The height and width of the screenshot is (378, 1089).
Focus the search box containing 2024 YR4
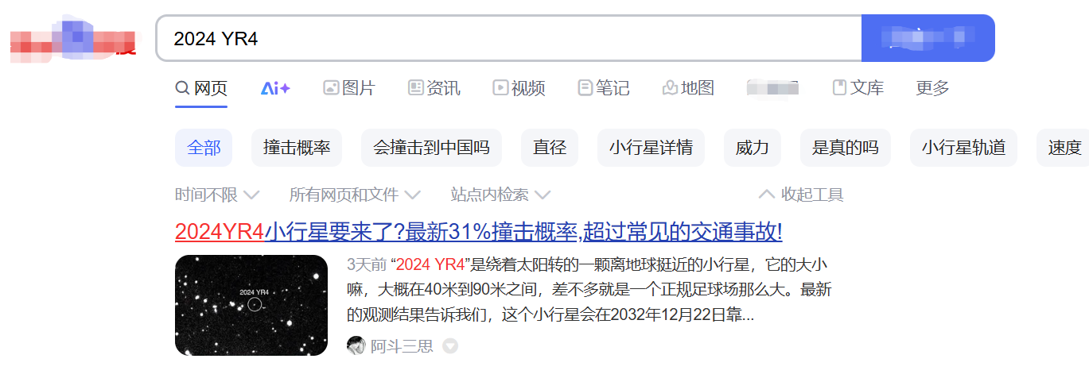pyautogui.click(x=509, y=38)
